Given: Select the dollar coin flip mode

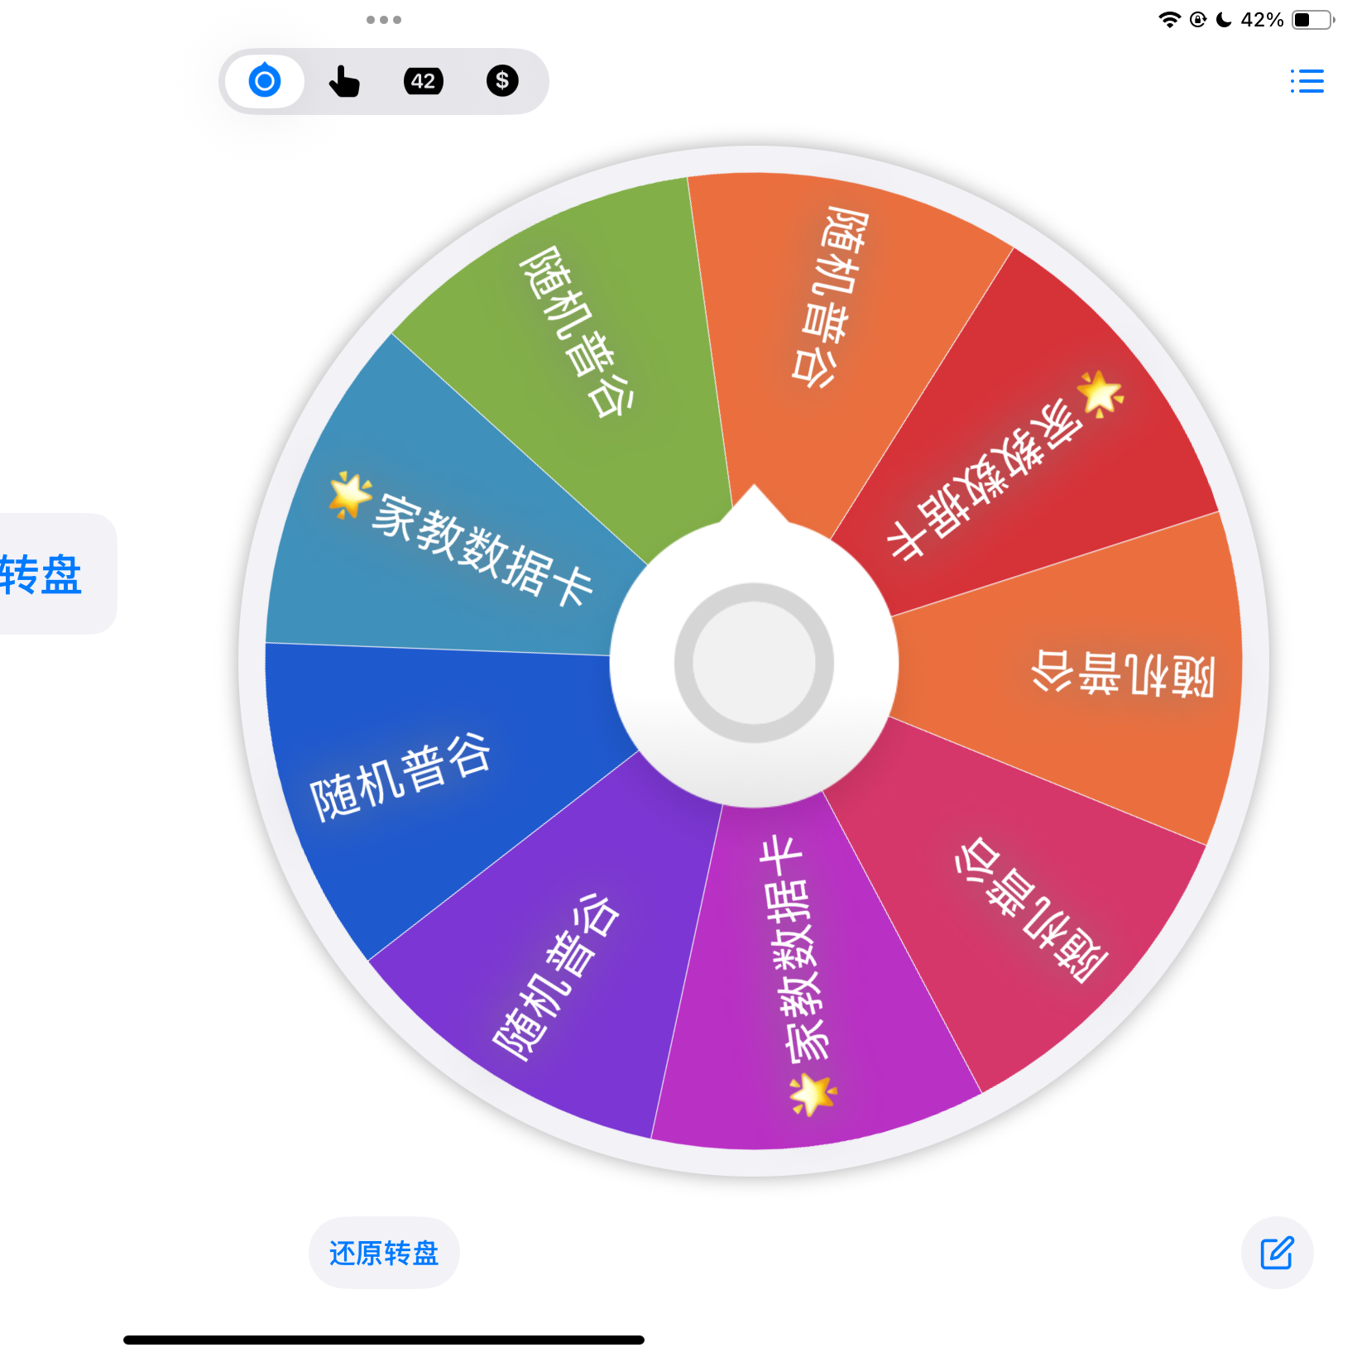Looking at the screenshot, I should click(x=502, y=81).
